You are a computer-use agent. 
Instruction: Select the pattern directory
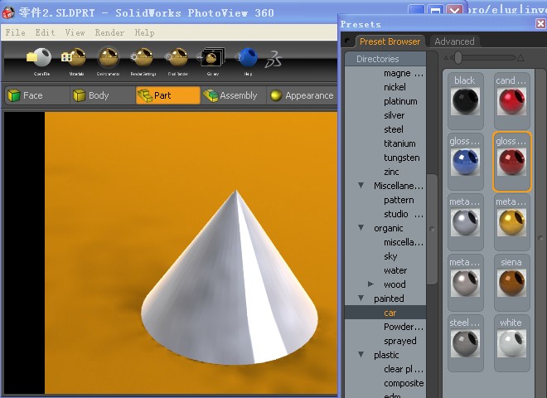[x=399, y=200]
